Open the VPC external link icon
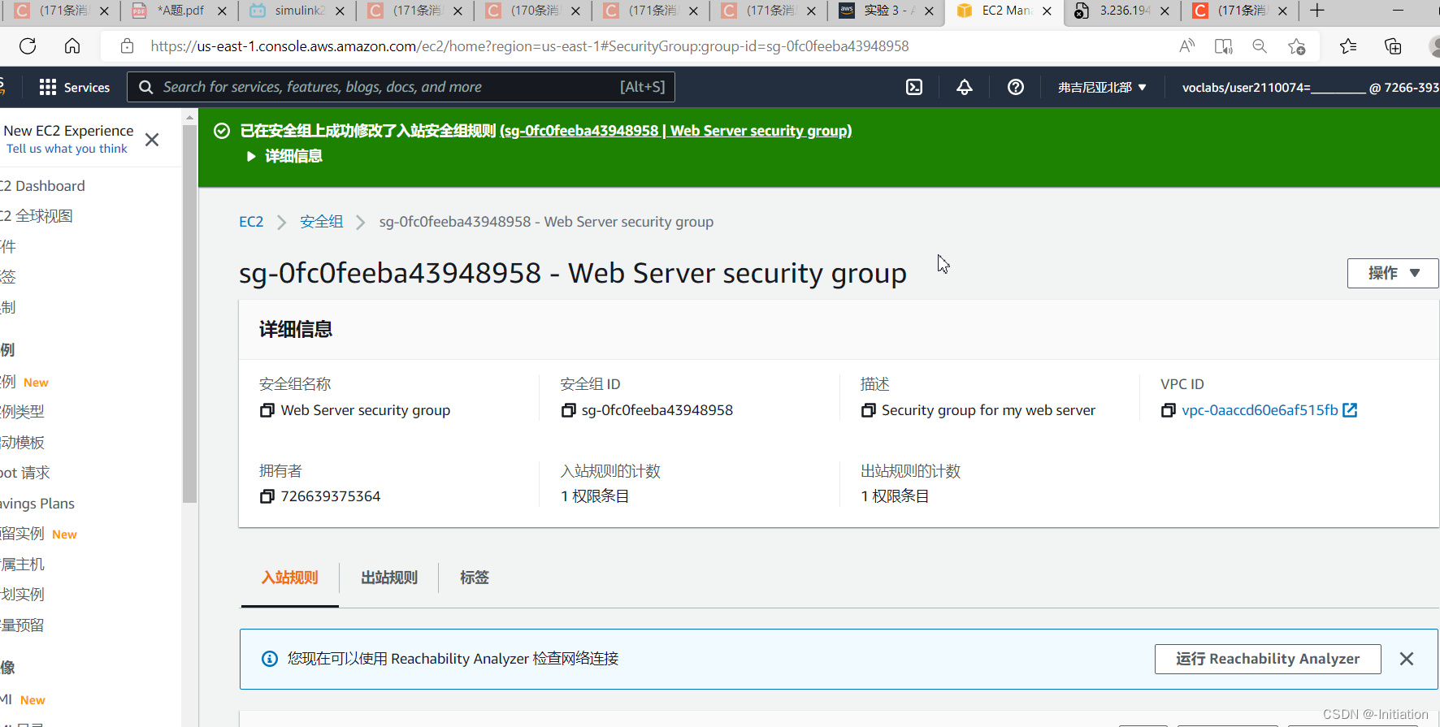 (1350, 410)
